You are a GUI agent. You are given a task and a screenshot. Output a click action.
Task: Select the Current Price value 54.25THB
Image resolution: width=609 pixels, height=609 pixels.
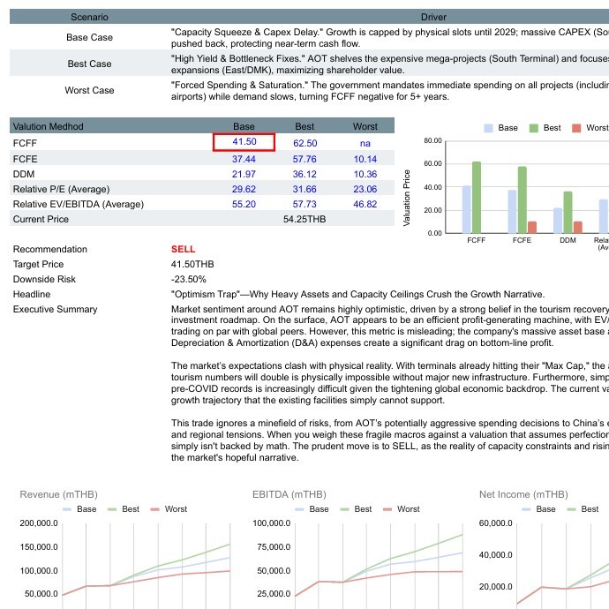(x=304, y=219)
